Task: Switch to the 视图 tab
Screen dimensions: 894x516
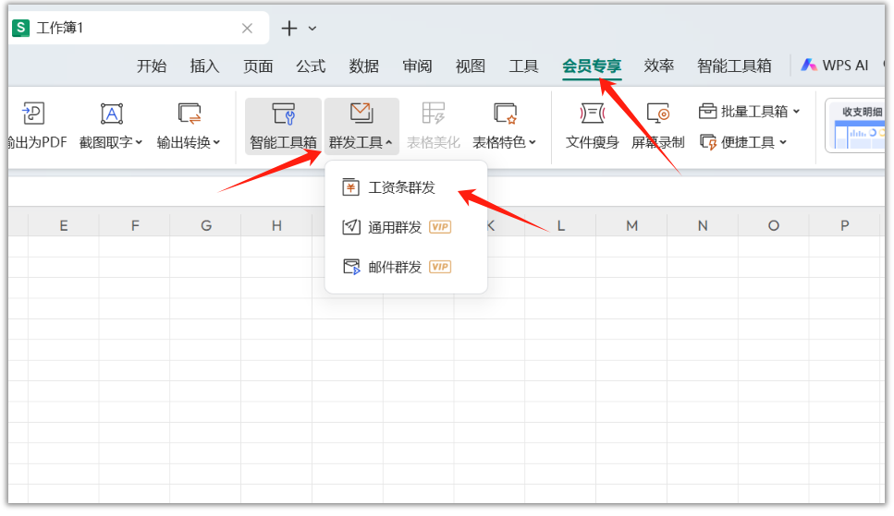Action: [471, 66]
